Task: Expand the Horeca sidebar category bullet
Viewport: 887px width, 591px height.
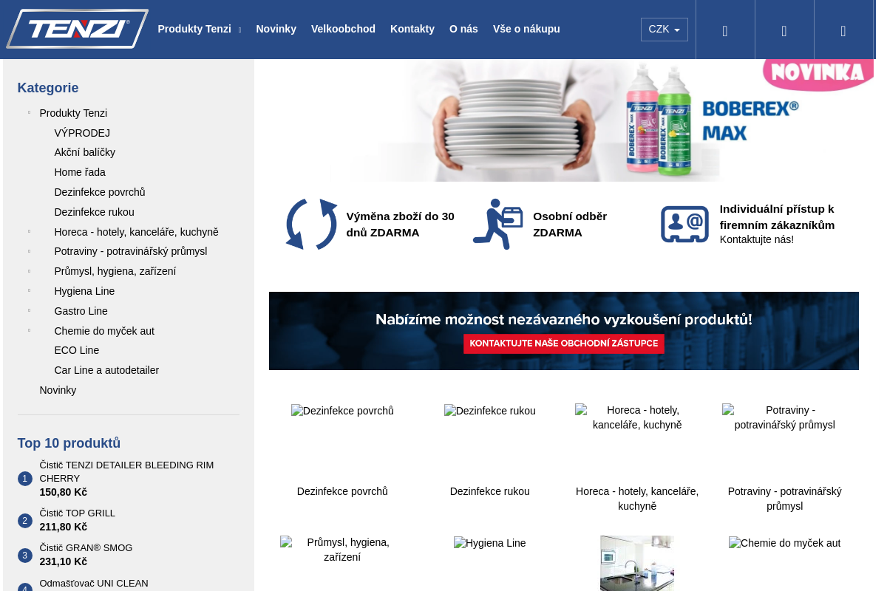Action: click(29, 231)
